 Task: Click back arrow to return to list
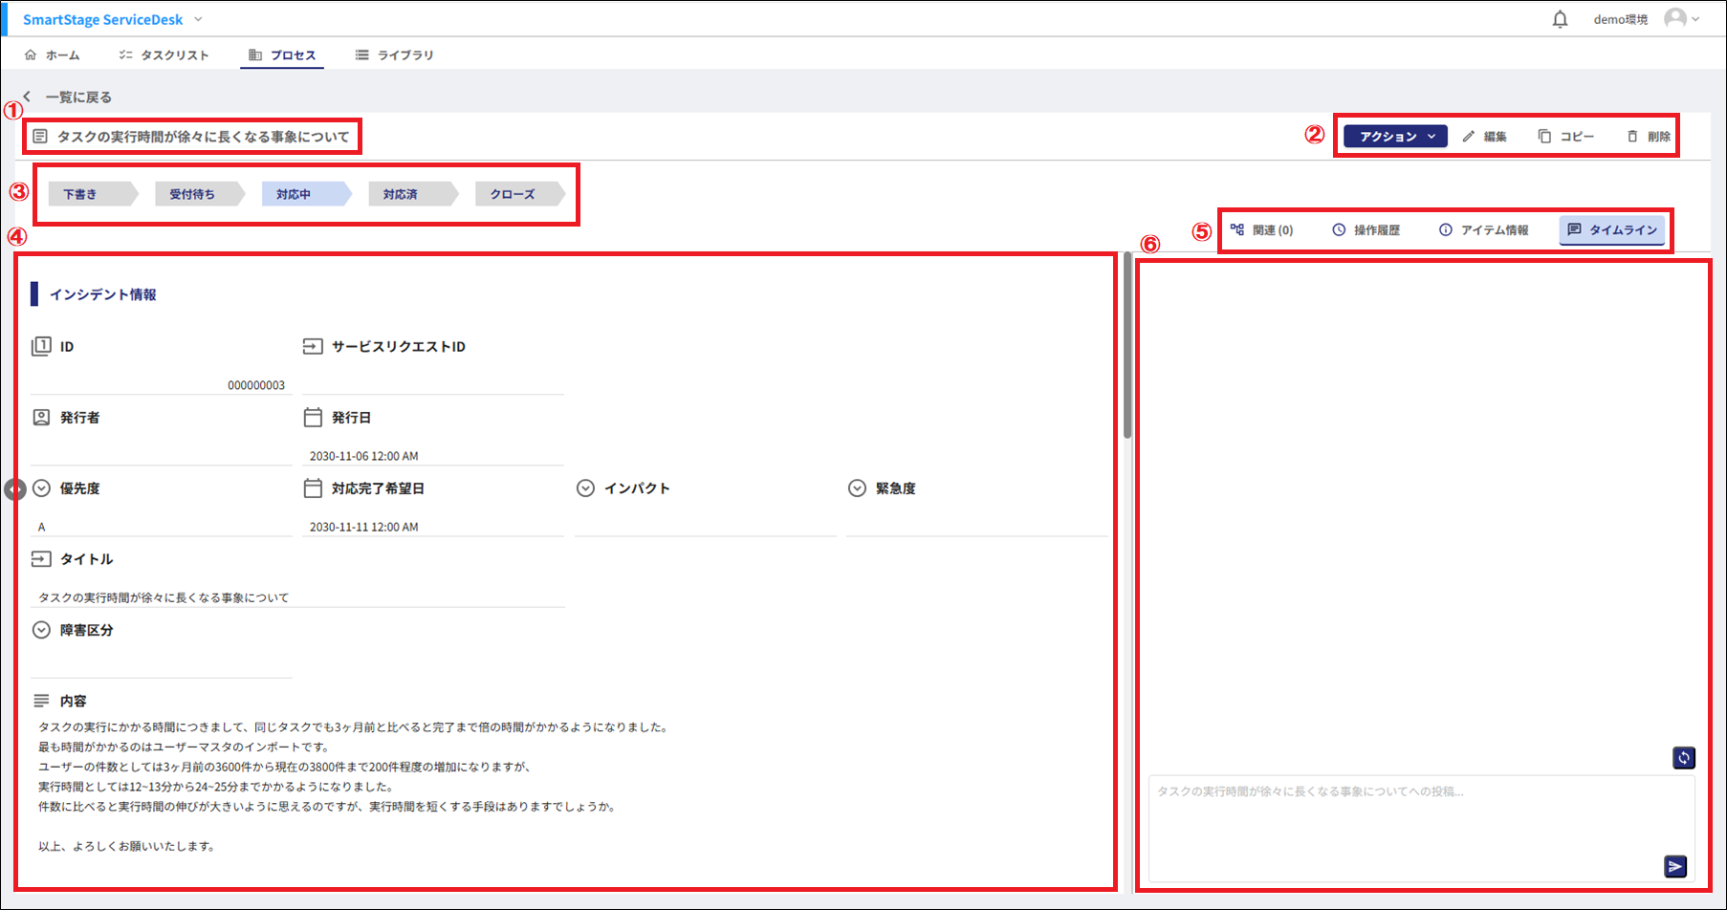[x=28, y=97]
